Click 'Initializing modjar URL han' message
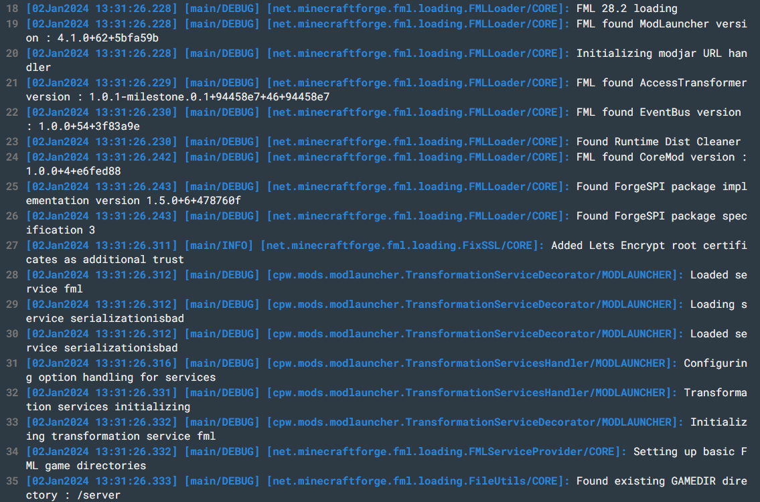The width and height of the screenshot is (760, 502). point(662,54)
